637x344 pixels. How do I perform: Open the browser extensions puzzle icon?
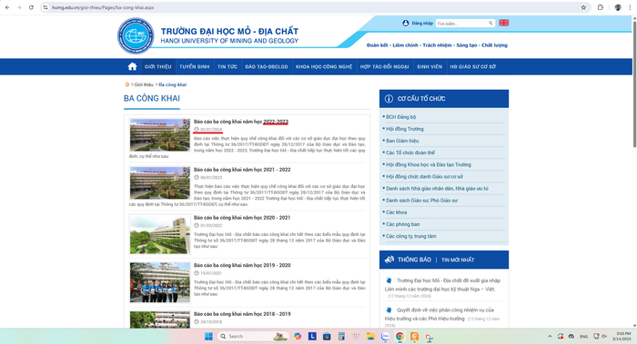click(600, 7)
